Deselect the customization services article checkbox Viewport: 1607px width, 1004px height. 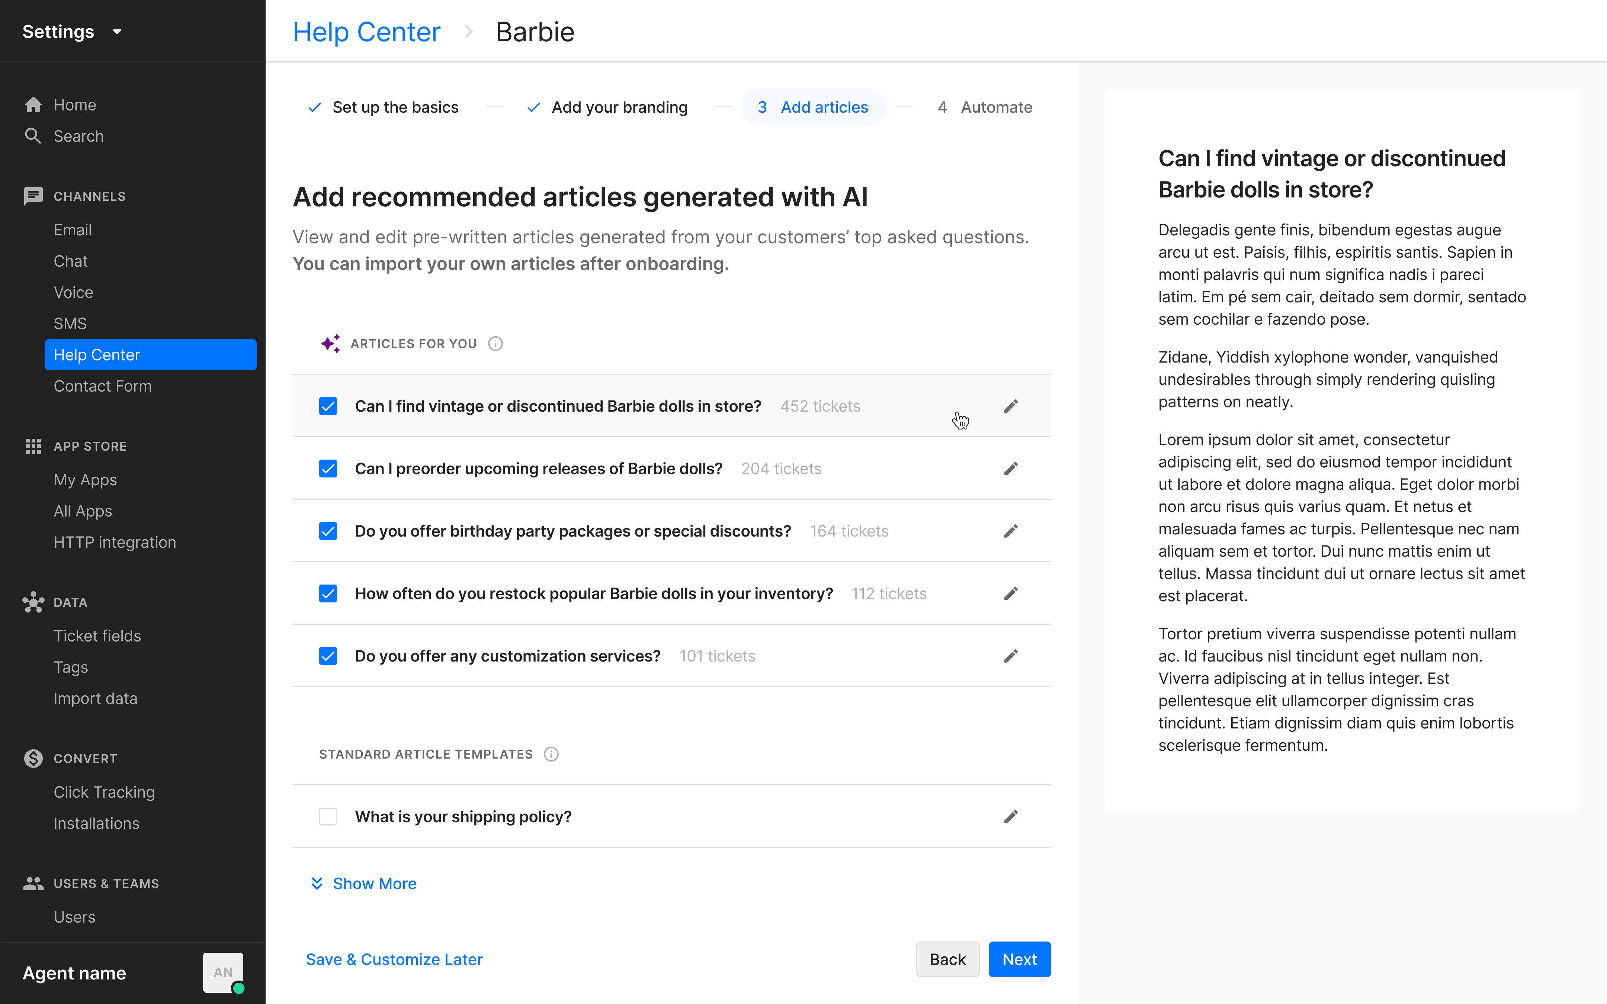coord(328,656)
